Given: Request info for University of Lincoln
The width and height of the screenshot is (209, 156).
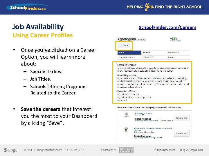Looking at the screenshot, I should pyautogui.click(x=181, y=118).
